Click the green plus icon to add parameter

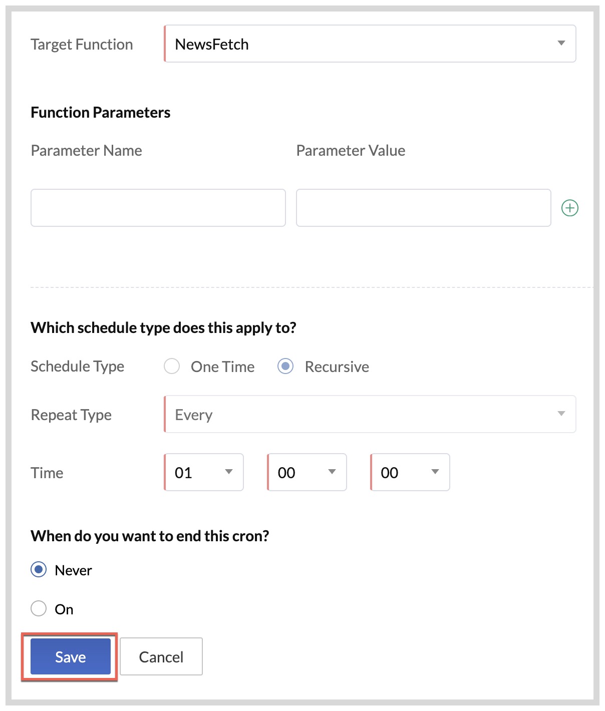click(569, 208)
